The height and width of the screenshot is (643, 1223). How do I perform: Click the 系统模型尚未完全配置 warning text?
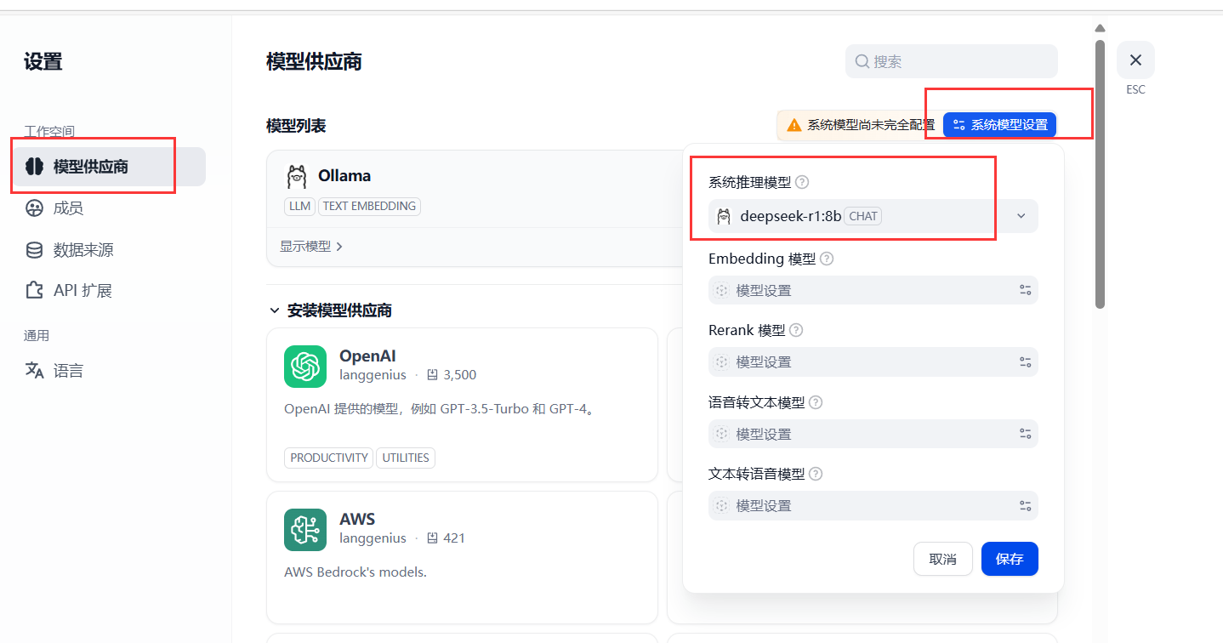click(871, 125)
